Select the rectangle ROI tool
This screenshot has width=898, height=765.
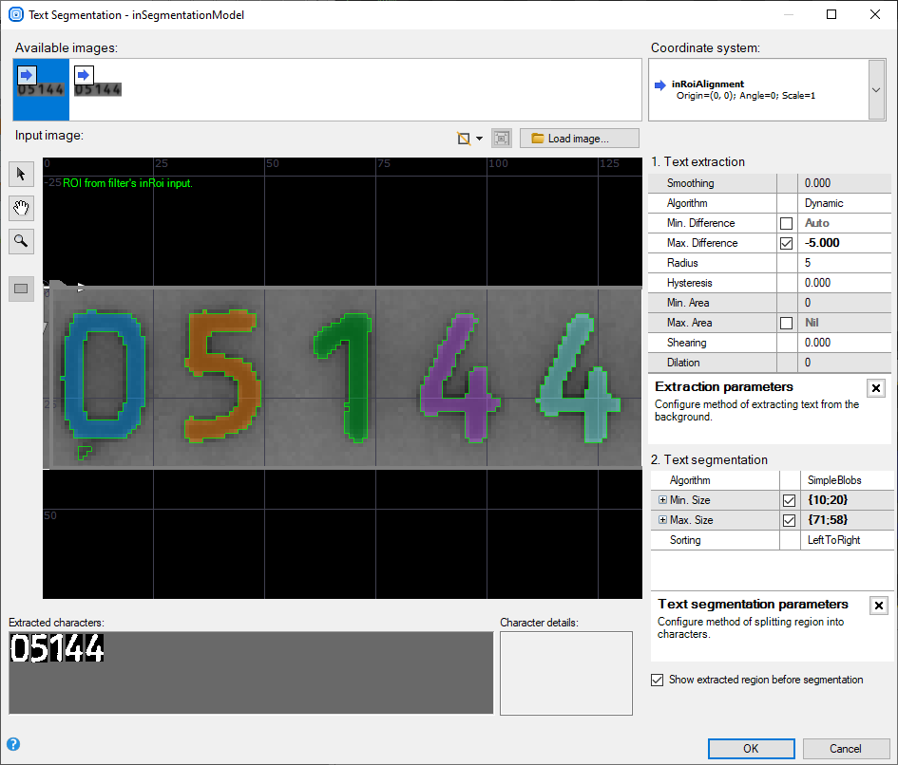coord(21,289)
